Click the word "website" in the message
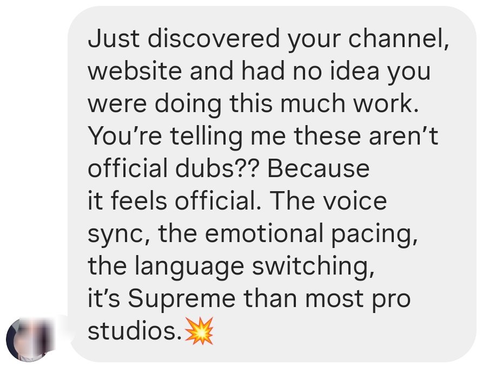Viewport: 489px width, 365px height. [135, 71]
